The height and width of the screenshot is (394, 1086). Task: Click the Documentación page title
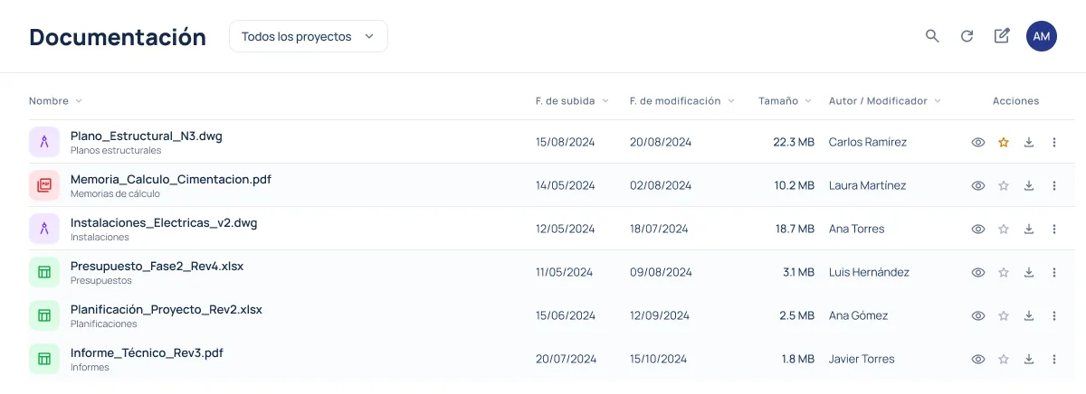118,37
